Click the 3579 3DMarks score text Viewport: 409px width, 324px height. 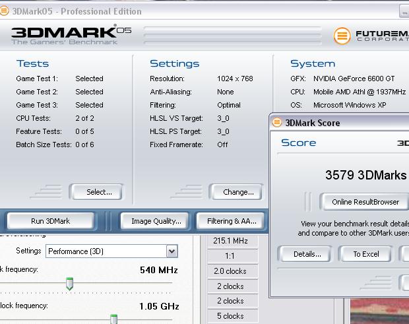[x=365, y=175]
